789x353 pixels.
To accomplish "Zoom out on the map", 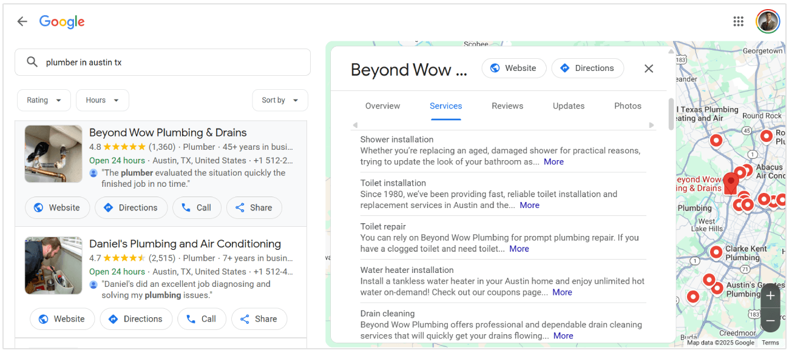I will click(x=770, y=320).
